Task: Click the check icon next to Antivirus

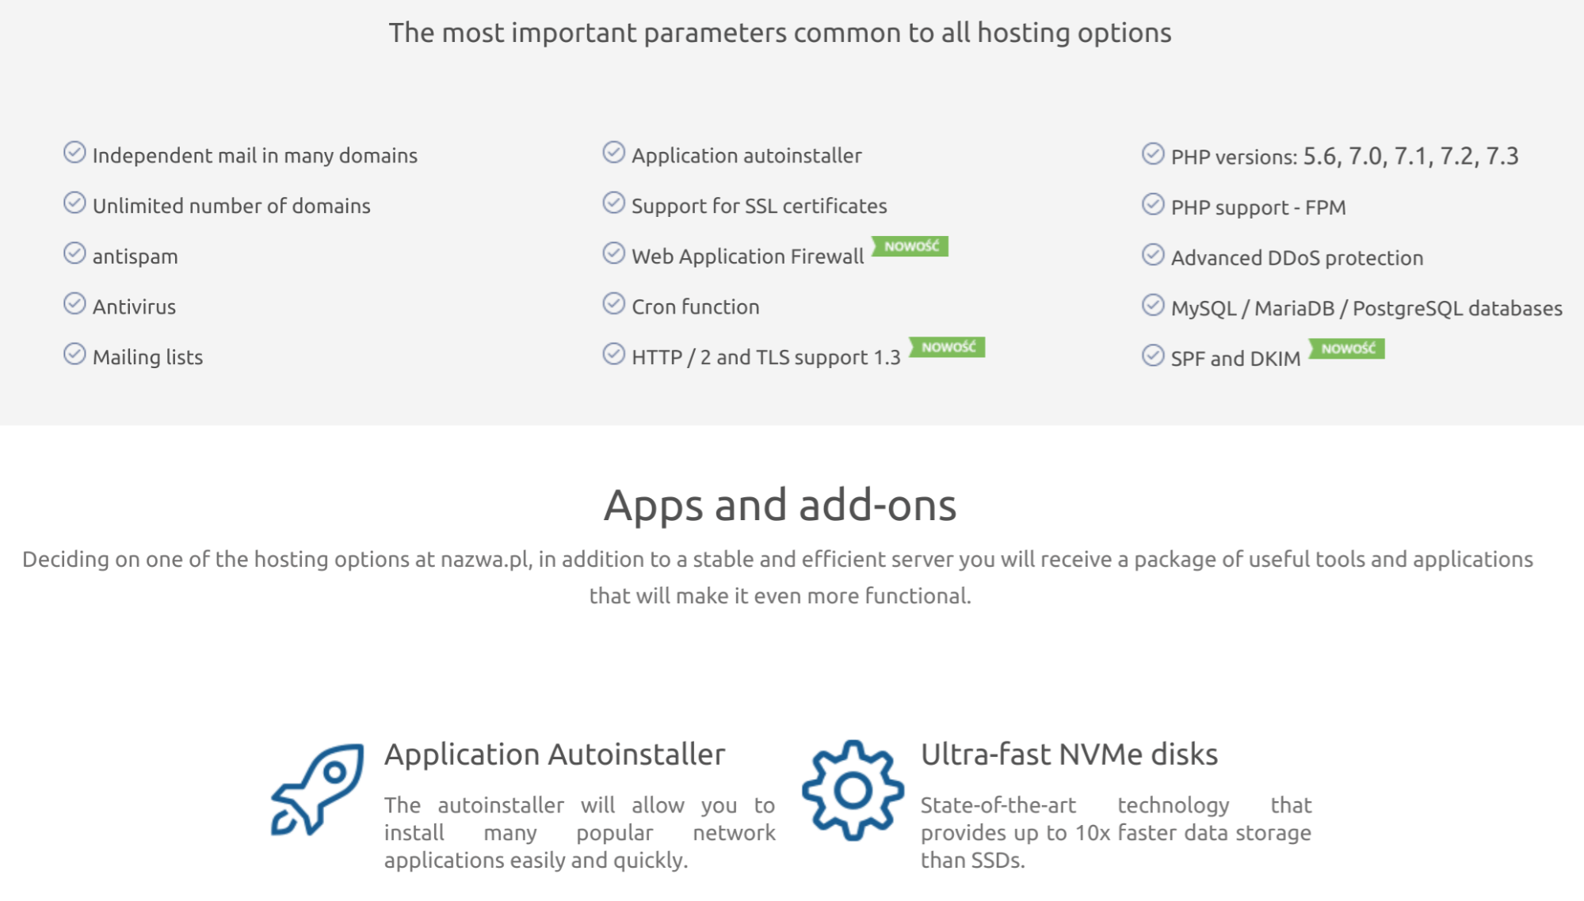Action: tap(74, 303)
